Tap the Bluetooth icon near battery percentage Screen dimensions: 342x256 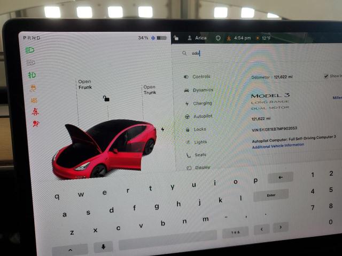(153, 38)
